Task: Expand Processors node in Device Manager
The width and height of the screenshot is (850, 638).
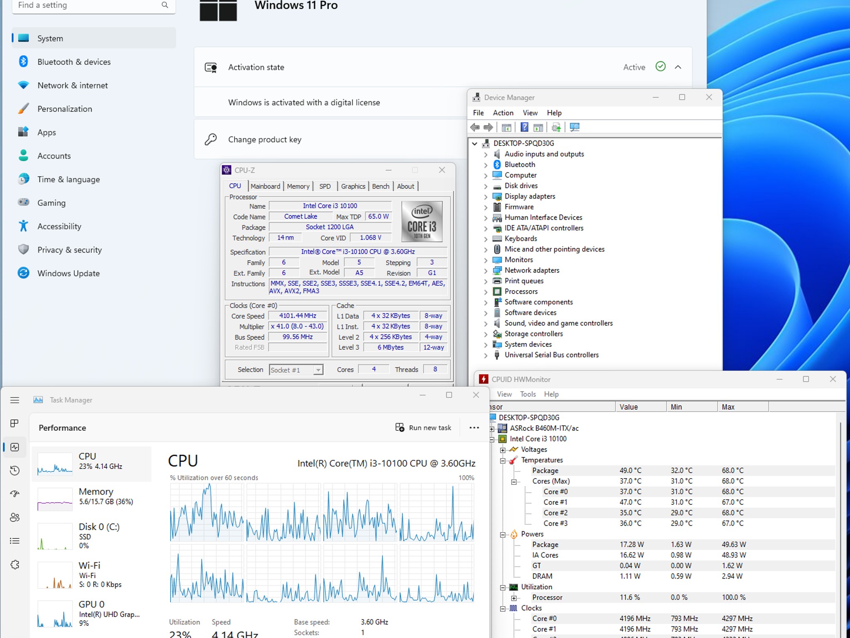Action: (x=486, y=292)
